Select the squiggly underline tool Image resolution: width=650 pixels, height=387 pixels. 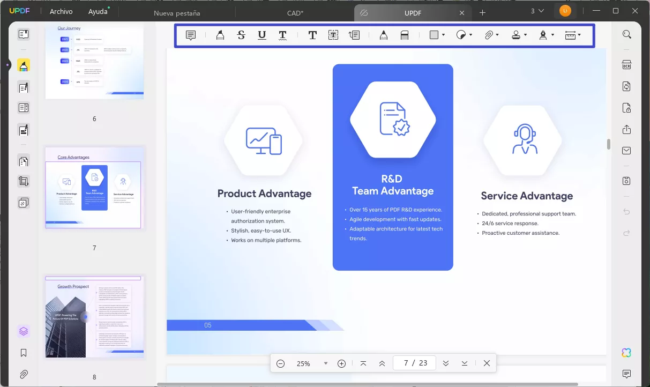pyautogui.click(x=282, y=35)
